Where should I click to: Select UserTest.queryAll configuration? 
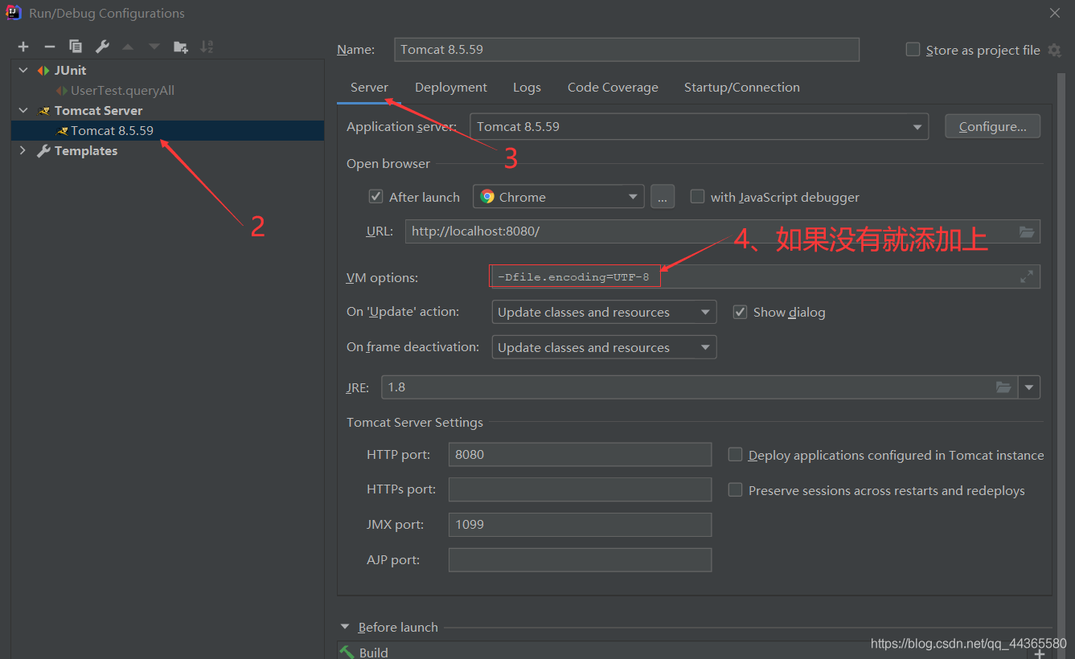tap(122, 91)
